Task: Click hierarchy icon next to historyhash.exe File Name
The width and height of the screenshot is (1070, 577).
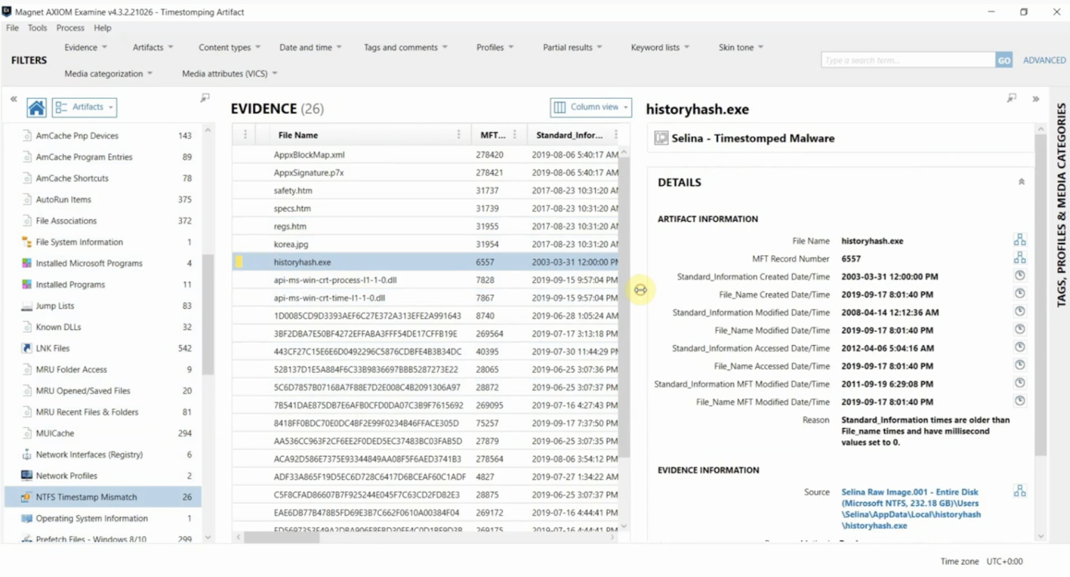Action: [1019, 239]
